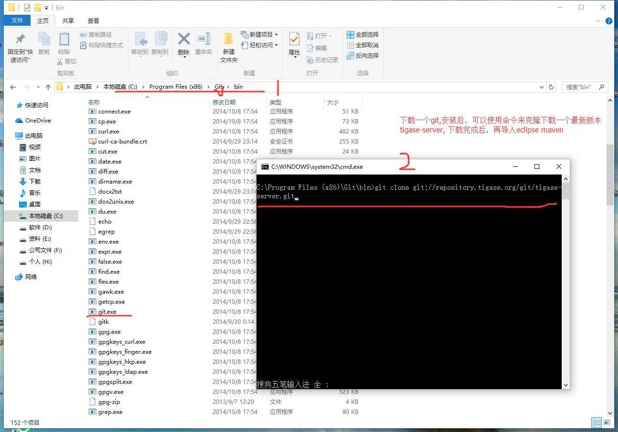The width and height of the screenshot is (618, 432).
Task: Click the 复制路径 copy path option
Action: (96, 35)
